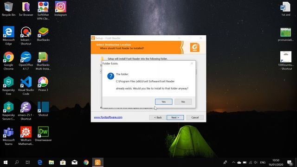
Task: Open the Action Center notifications
Action: [290, 162]
